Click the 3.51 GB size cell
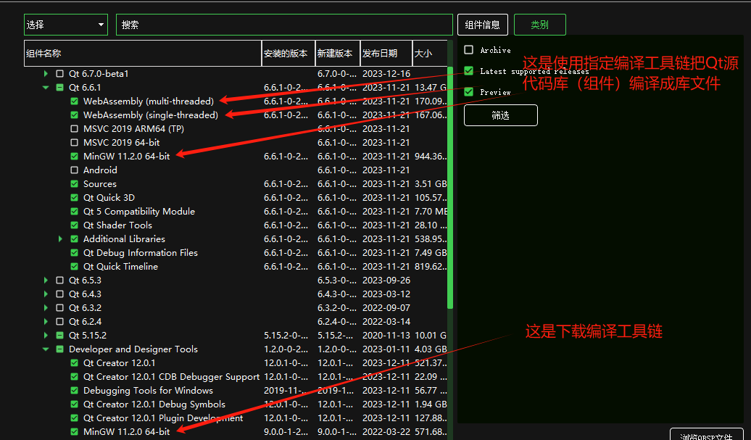751x440 pixels. click(x=431, y=184)
